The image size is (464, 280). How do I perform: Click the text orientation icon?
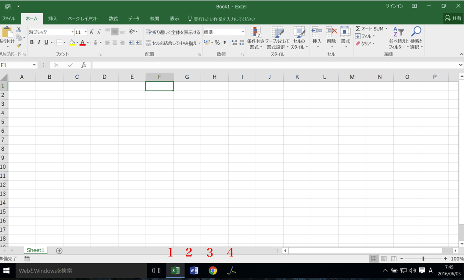pyautogui.click(x=132, y=31)
